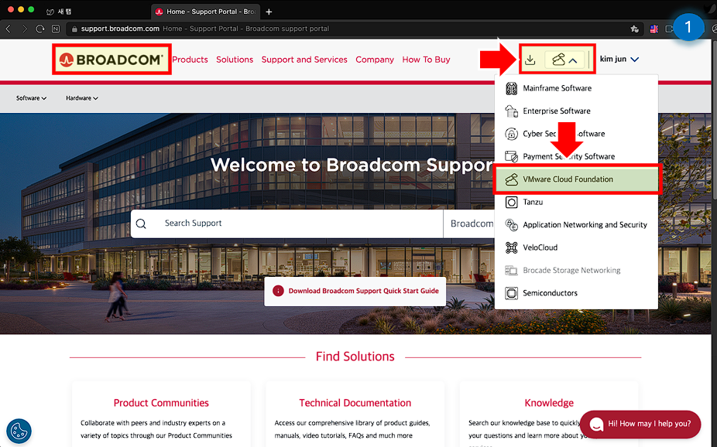Click the Brocade Storage Networking icon

(511, 271)
